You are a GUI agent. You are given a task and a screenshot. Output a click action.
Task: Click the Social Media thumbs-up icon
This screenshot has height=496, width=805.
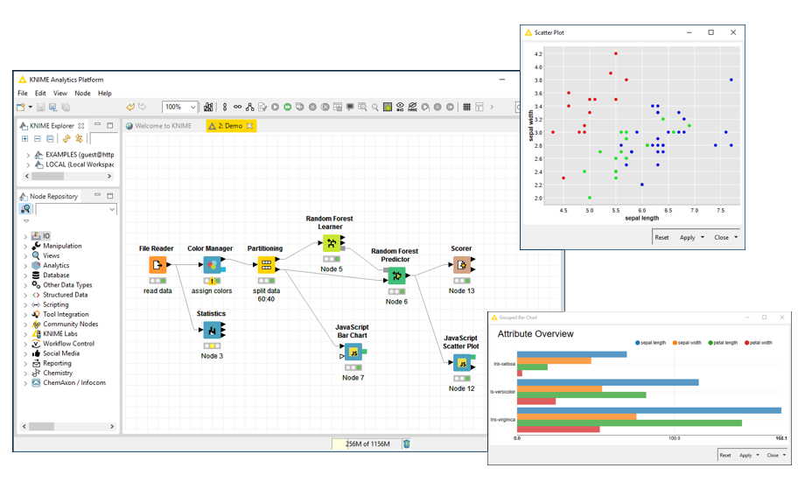point(36,353)
